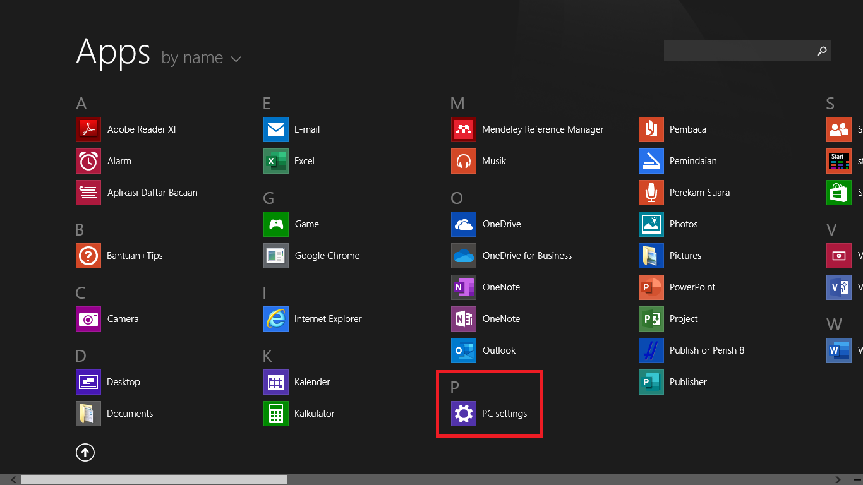Click the 'K' group letter header
This screenshot has width=863, height=485.
[268, 356]
